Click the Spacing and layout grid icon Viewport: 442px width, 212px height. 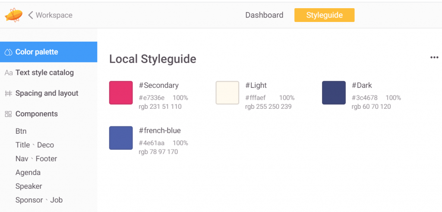[8, 93]
